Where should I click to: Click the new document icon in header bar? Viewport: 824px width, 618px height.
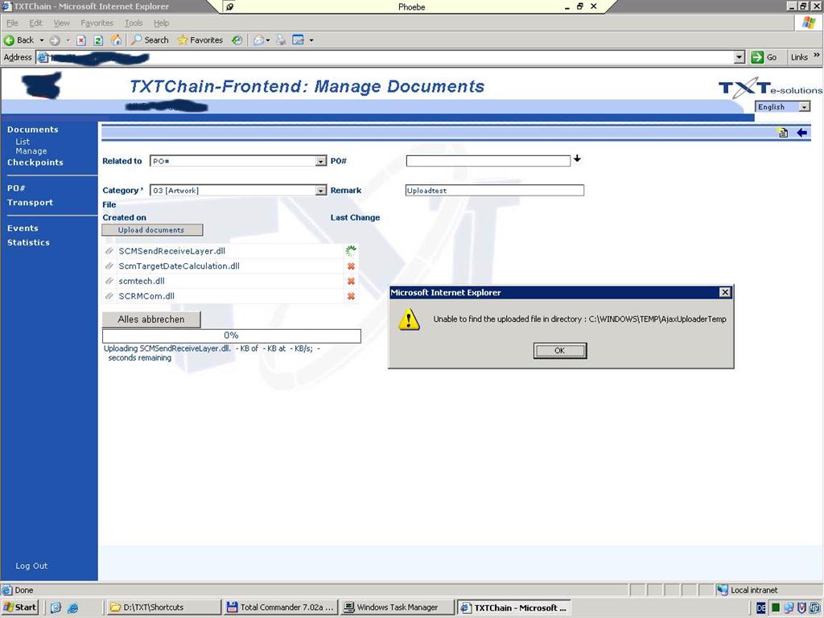783,133
